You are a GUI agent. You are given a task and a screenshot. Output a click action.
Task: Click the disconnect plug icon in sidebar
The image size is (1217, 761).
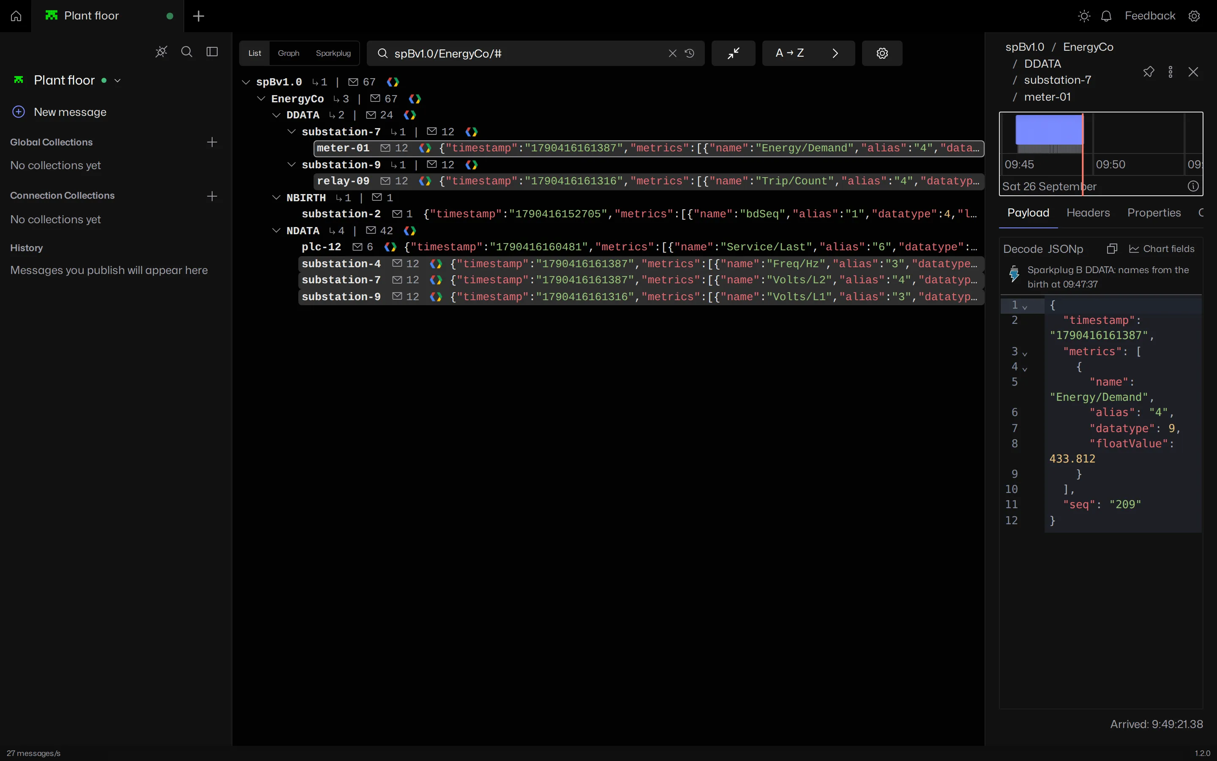click(161, 52)
